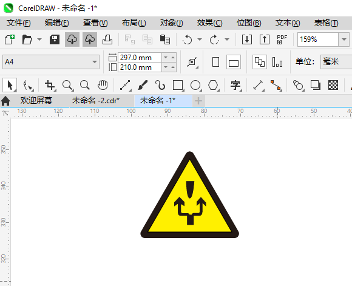Click the cloud download icon
Viewport: 352px width, 286px height.
pos(72,39)
